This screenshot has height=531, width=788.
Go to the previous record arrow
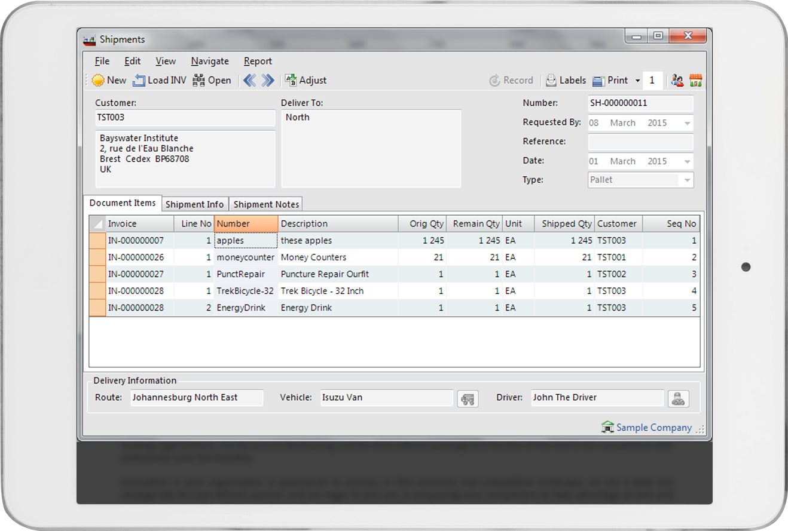tap(249, 80)
